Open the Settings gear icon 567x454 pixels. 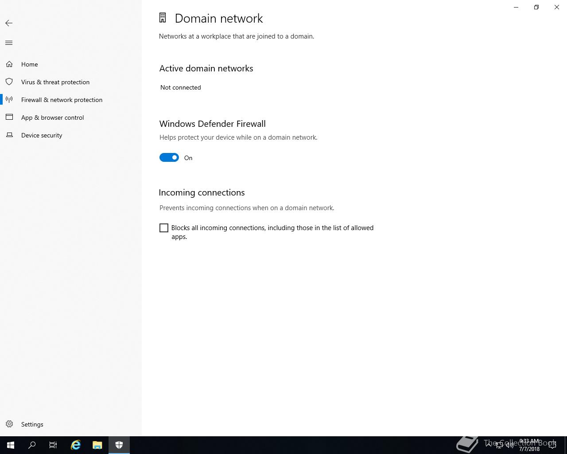click(x=9, y=424)
